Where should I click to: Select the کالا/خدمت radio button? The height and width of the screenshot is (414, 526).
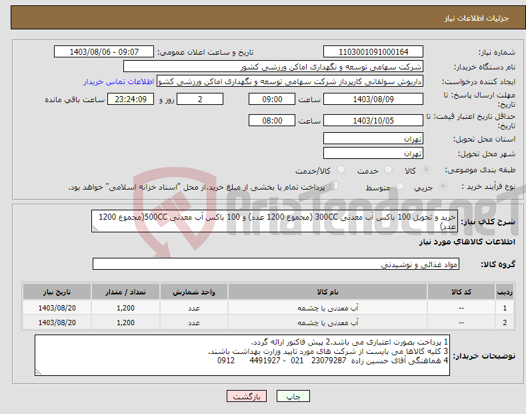[x=341, y=170]
